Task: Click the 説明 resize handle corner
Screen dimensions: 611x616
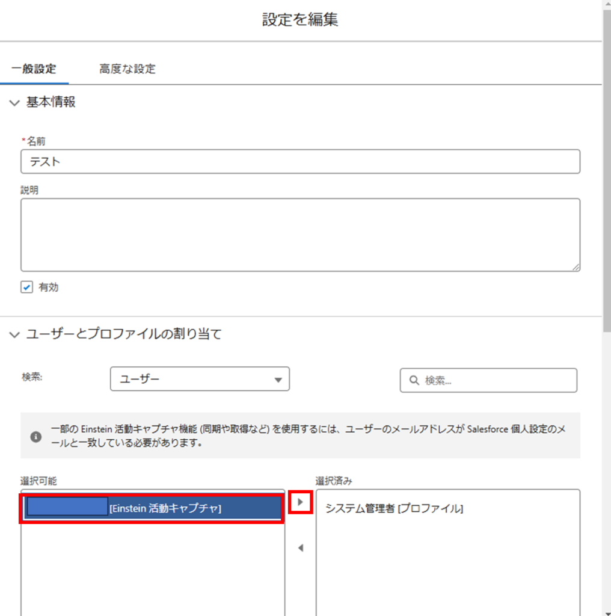Action: point(576,267)
